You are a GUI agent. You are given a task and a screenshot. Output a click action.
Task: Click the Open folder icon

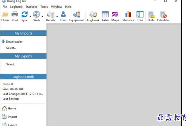5,14
